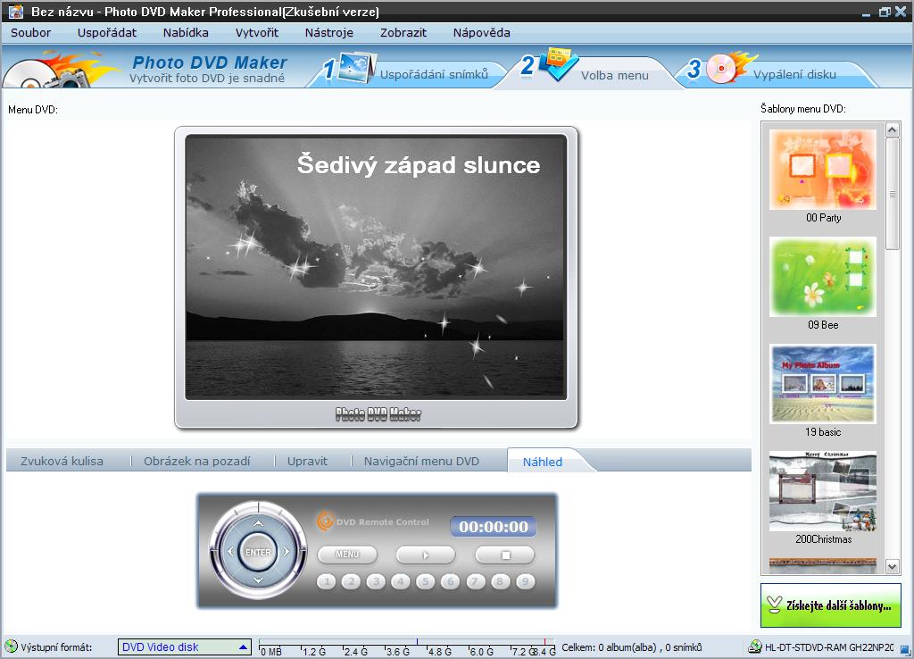914x659 pixels.
Task: Click number 6 on the remote
Action: click(450, 581)
